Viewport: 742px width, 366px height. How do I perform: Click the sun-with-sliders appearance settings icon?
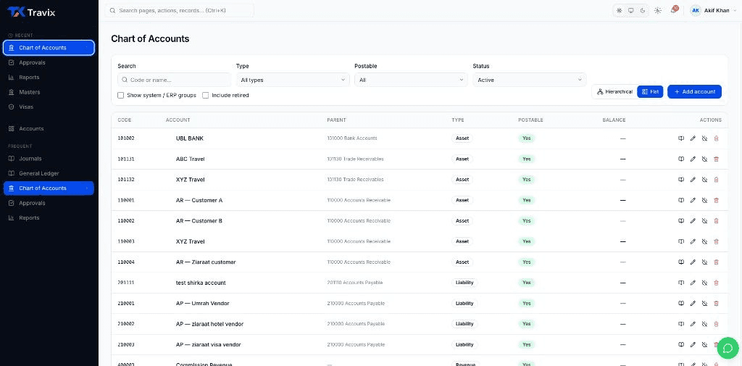click(x=658, y=10)
